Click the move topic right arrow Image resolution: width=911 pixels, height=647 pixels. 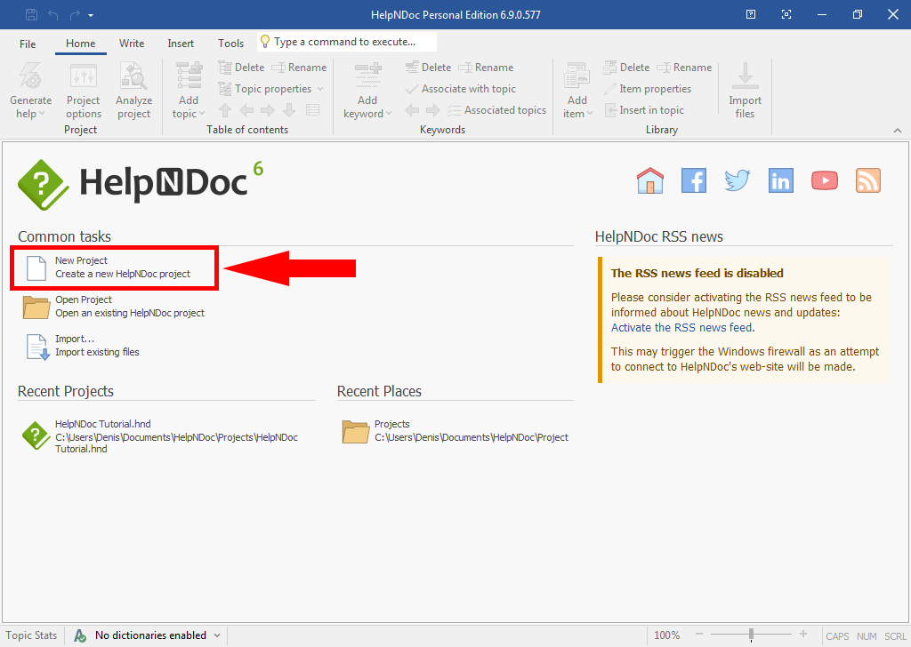pos(268,110)
